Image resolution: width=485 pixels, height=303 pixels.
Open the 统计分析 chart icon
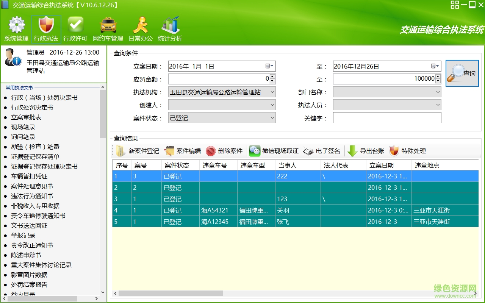170,26
